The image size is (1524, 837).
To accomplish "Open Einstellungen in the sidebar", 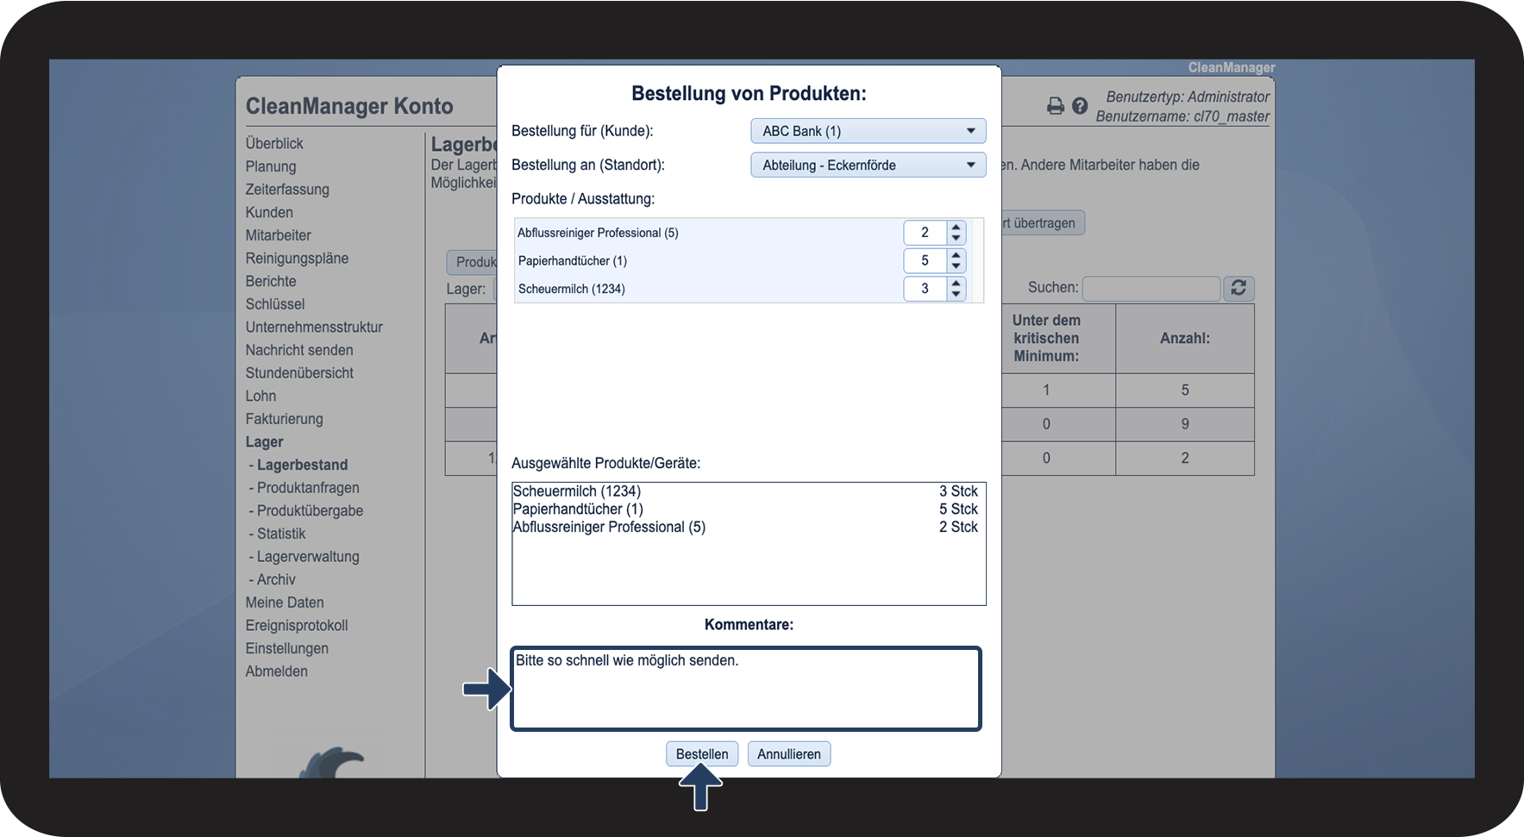I will [286, 648].
